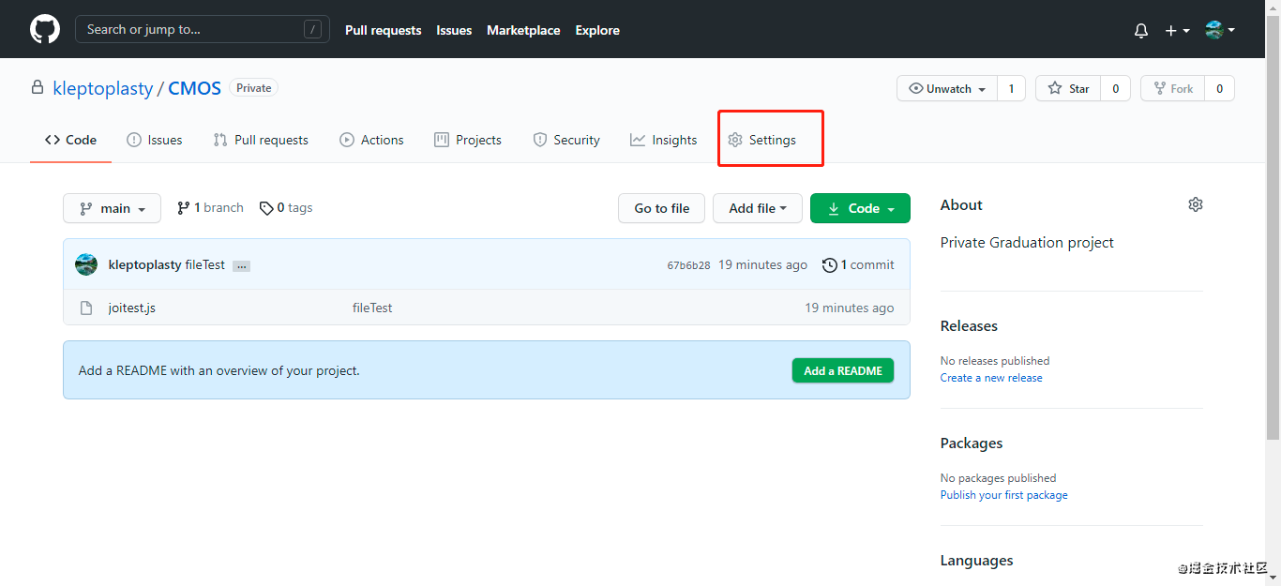The height and width of the screenshot is (586, 1281).
Task: Click the Go to file button
Action: [x=662, y=208]
